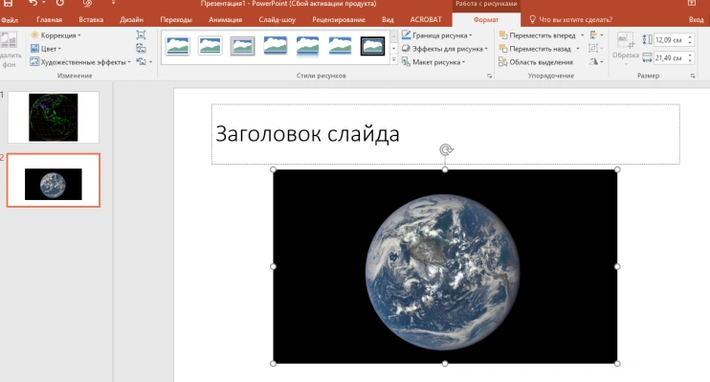
Task: Open the Размер dialog launcher
Action: 693,77
